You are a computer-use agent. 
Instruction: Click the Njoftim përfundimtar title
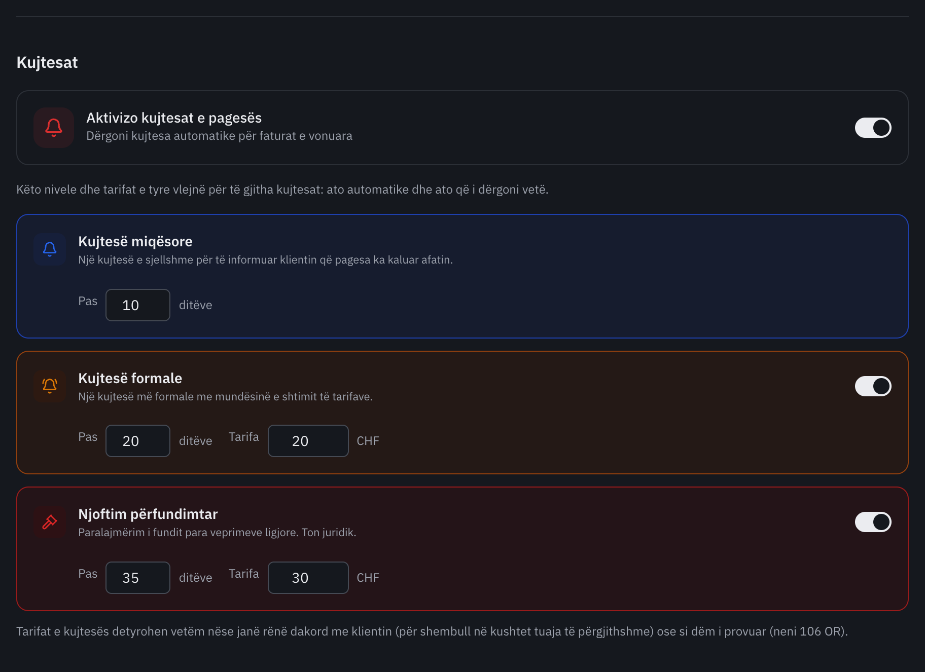tap(148, 514)
